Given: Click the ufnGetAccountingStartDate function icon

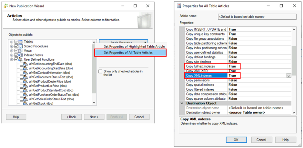Looking at the screenshot, I should click(x=26, y=68).
